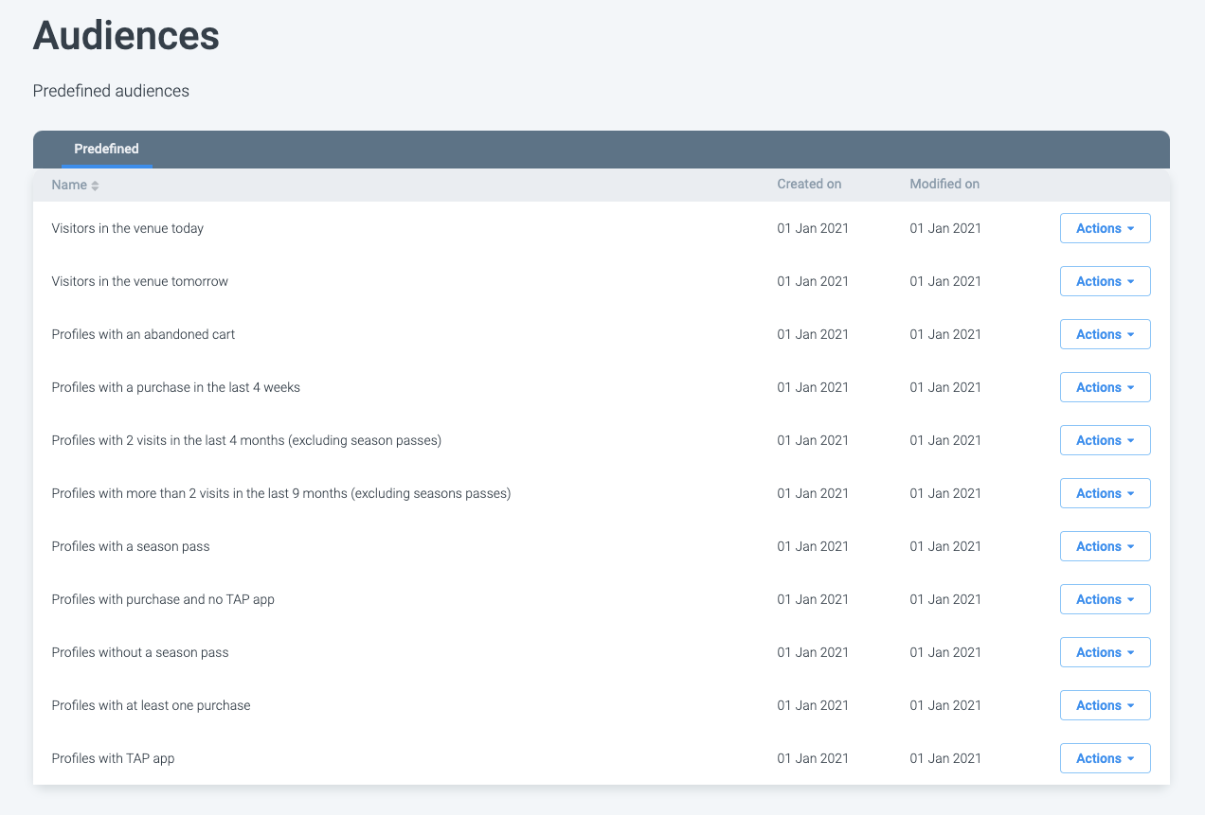Click the Modified on column header

coord(944,185)
